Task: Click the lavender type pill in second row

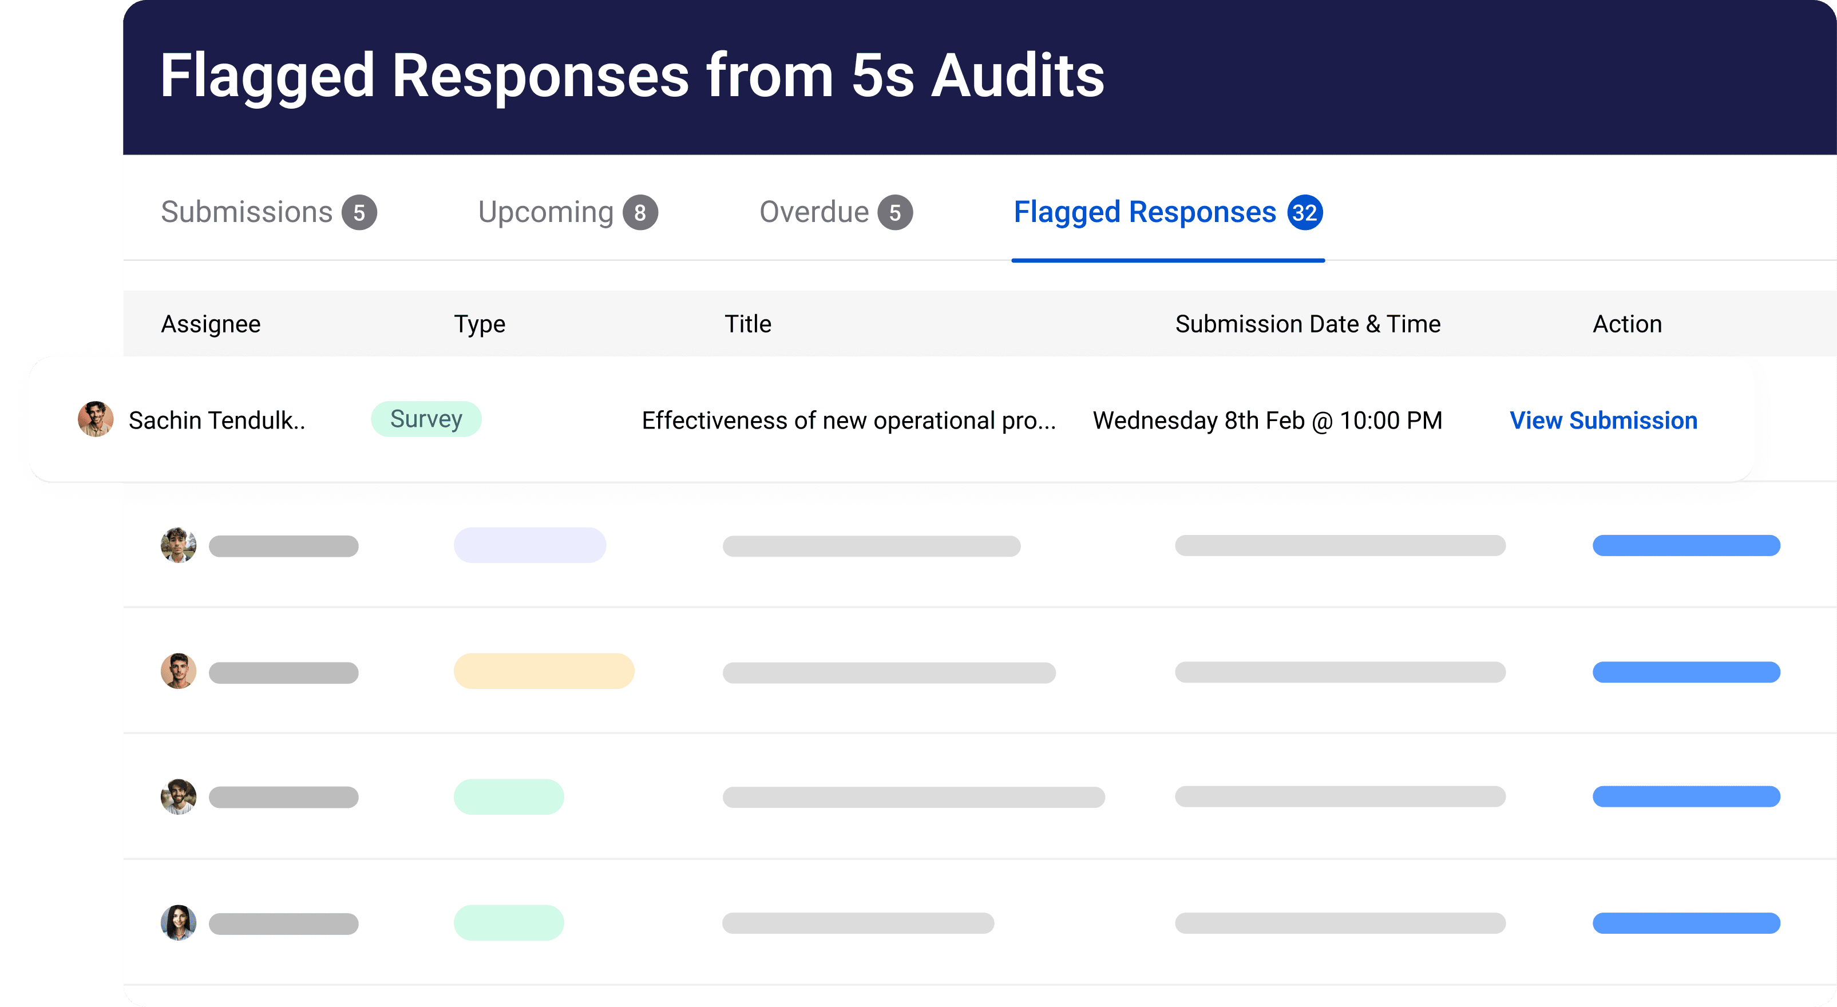Action: [x=529, y=546]
